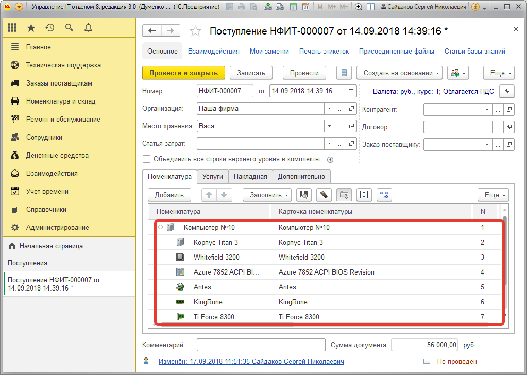Open 'Ремонт и обслуживание' section
The width and height of the screenshot is (527, 375).
tap(63, 120)
